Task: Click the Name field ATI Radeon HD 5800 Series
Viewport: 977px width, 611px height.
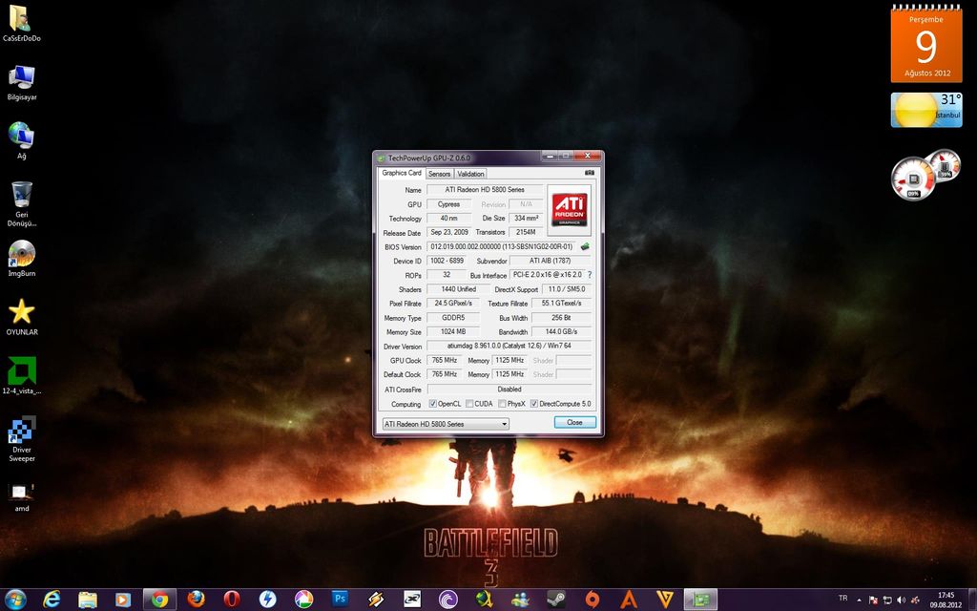Action: pos(484,190)
